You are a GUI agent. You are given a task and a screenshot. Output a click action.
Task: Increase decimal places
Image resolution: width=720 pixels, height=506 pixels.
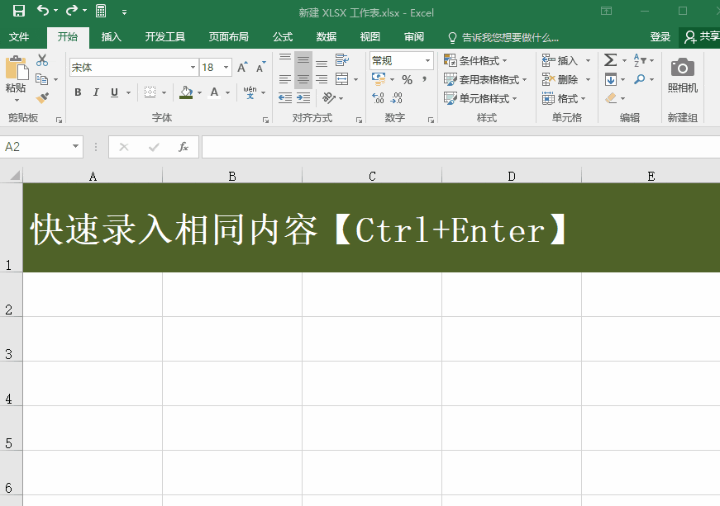tap(378, 97)
